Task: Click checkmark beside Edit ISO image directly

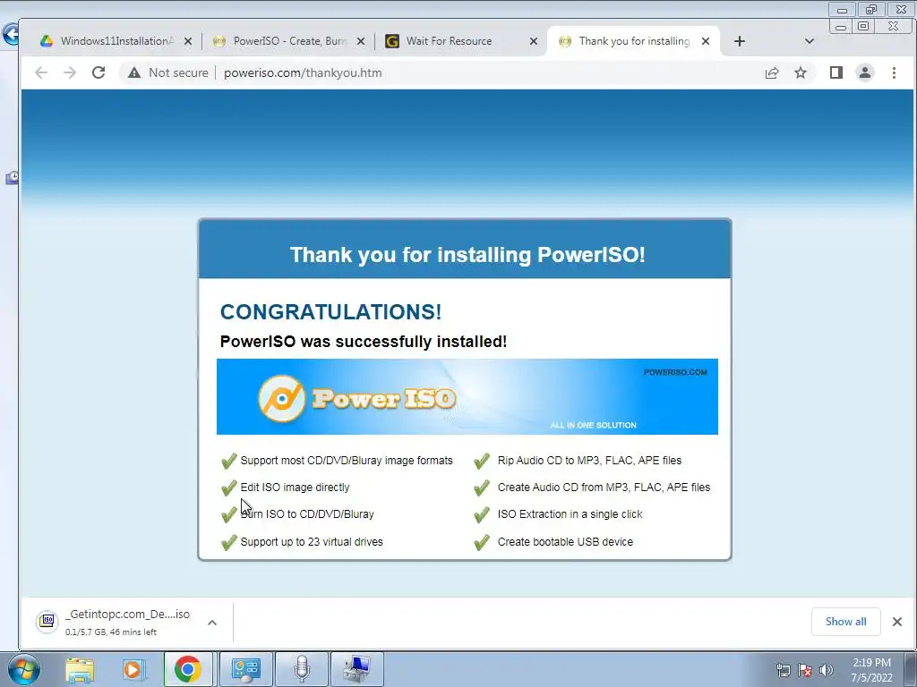Action: coord(229,488)
